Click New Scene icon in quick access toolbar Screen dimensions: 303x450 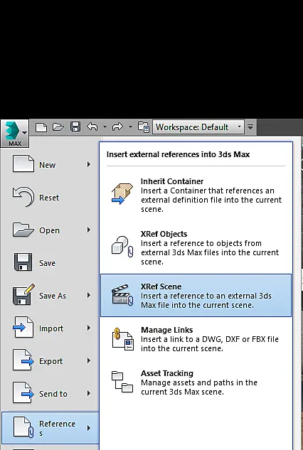[x=41, y=127]
